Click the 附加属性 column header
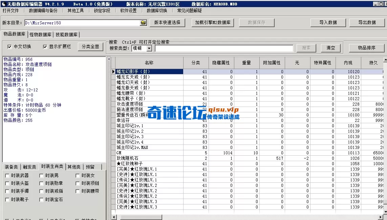 (x=272, y=63)
